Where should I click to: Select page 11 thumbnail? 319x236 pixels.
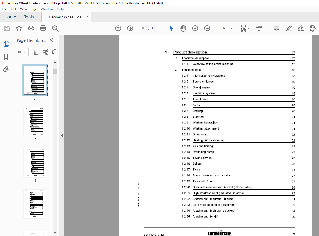pos(35,163)
